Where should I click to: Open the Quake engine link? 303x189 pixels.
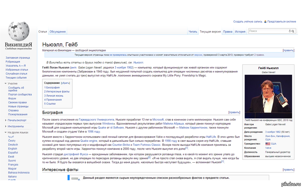pos(89,141)
